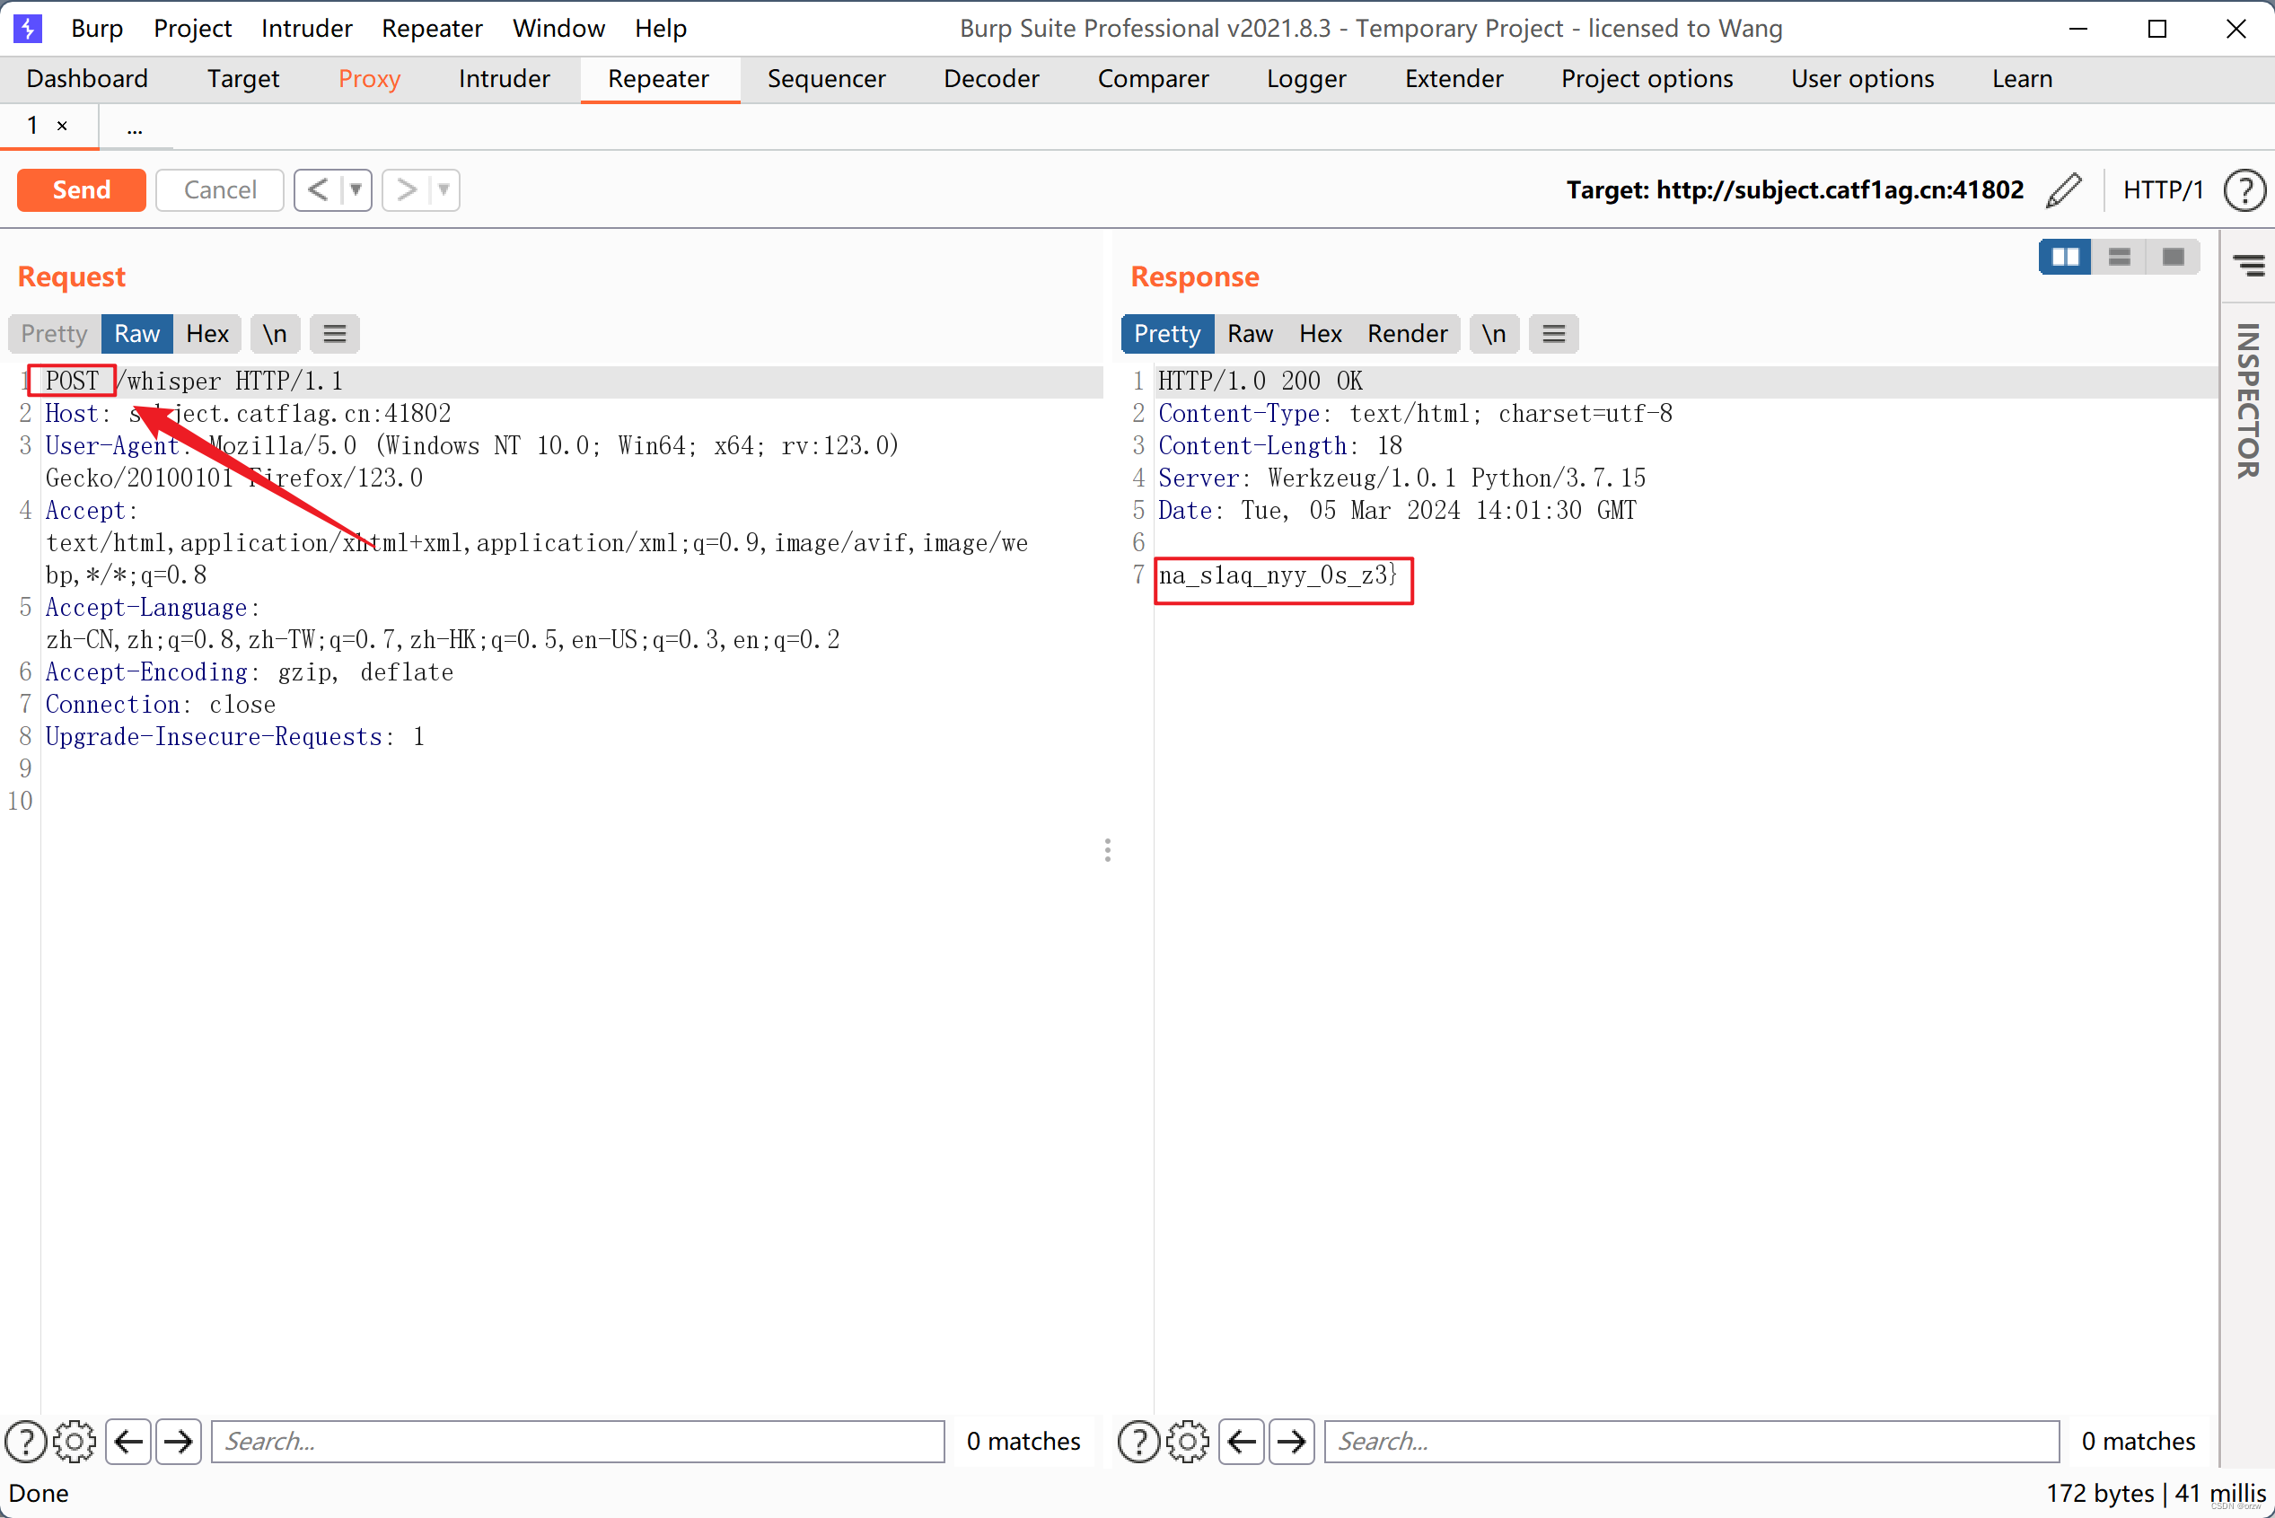Switch response view to Raw
The height and width of the screenshot is (1518, 2275).
[1249, 334]
